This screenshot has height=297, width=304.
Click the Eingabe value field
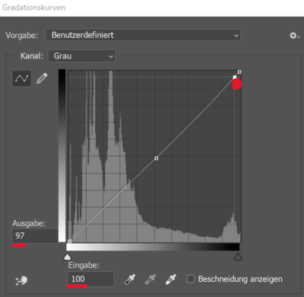click(x=90, y=279)
